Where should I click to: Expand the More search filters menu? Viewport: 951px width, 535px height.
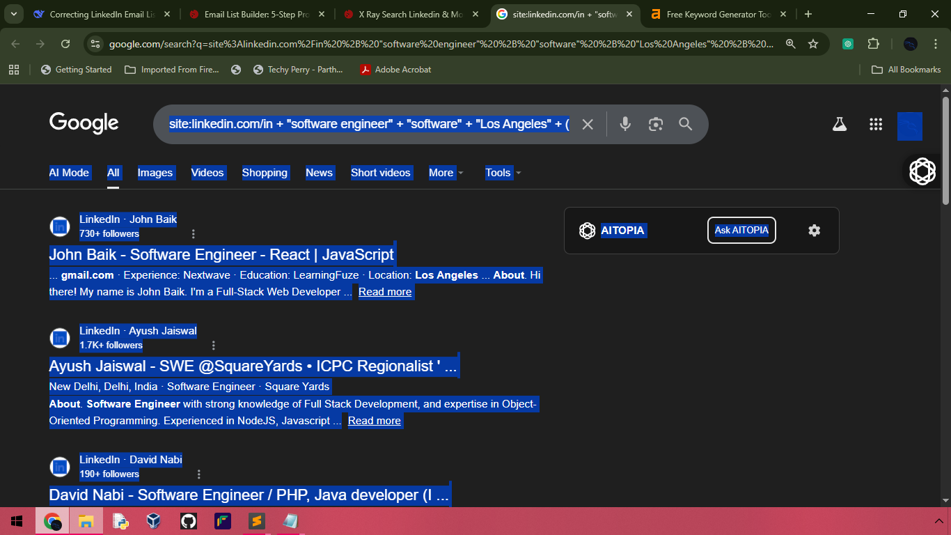(446, 173)
